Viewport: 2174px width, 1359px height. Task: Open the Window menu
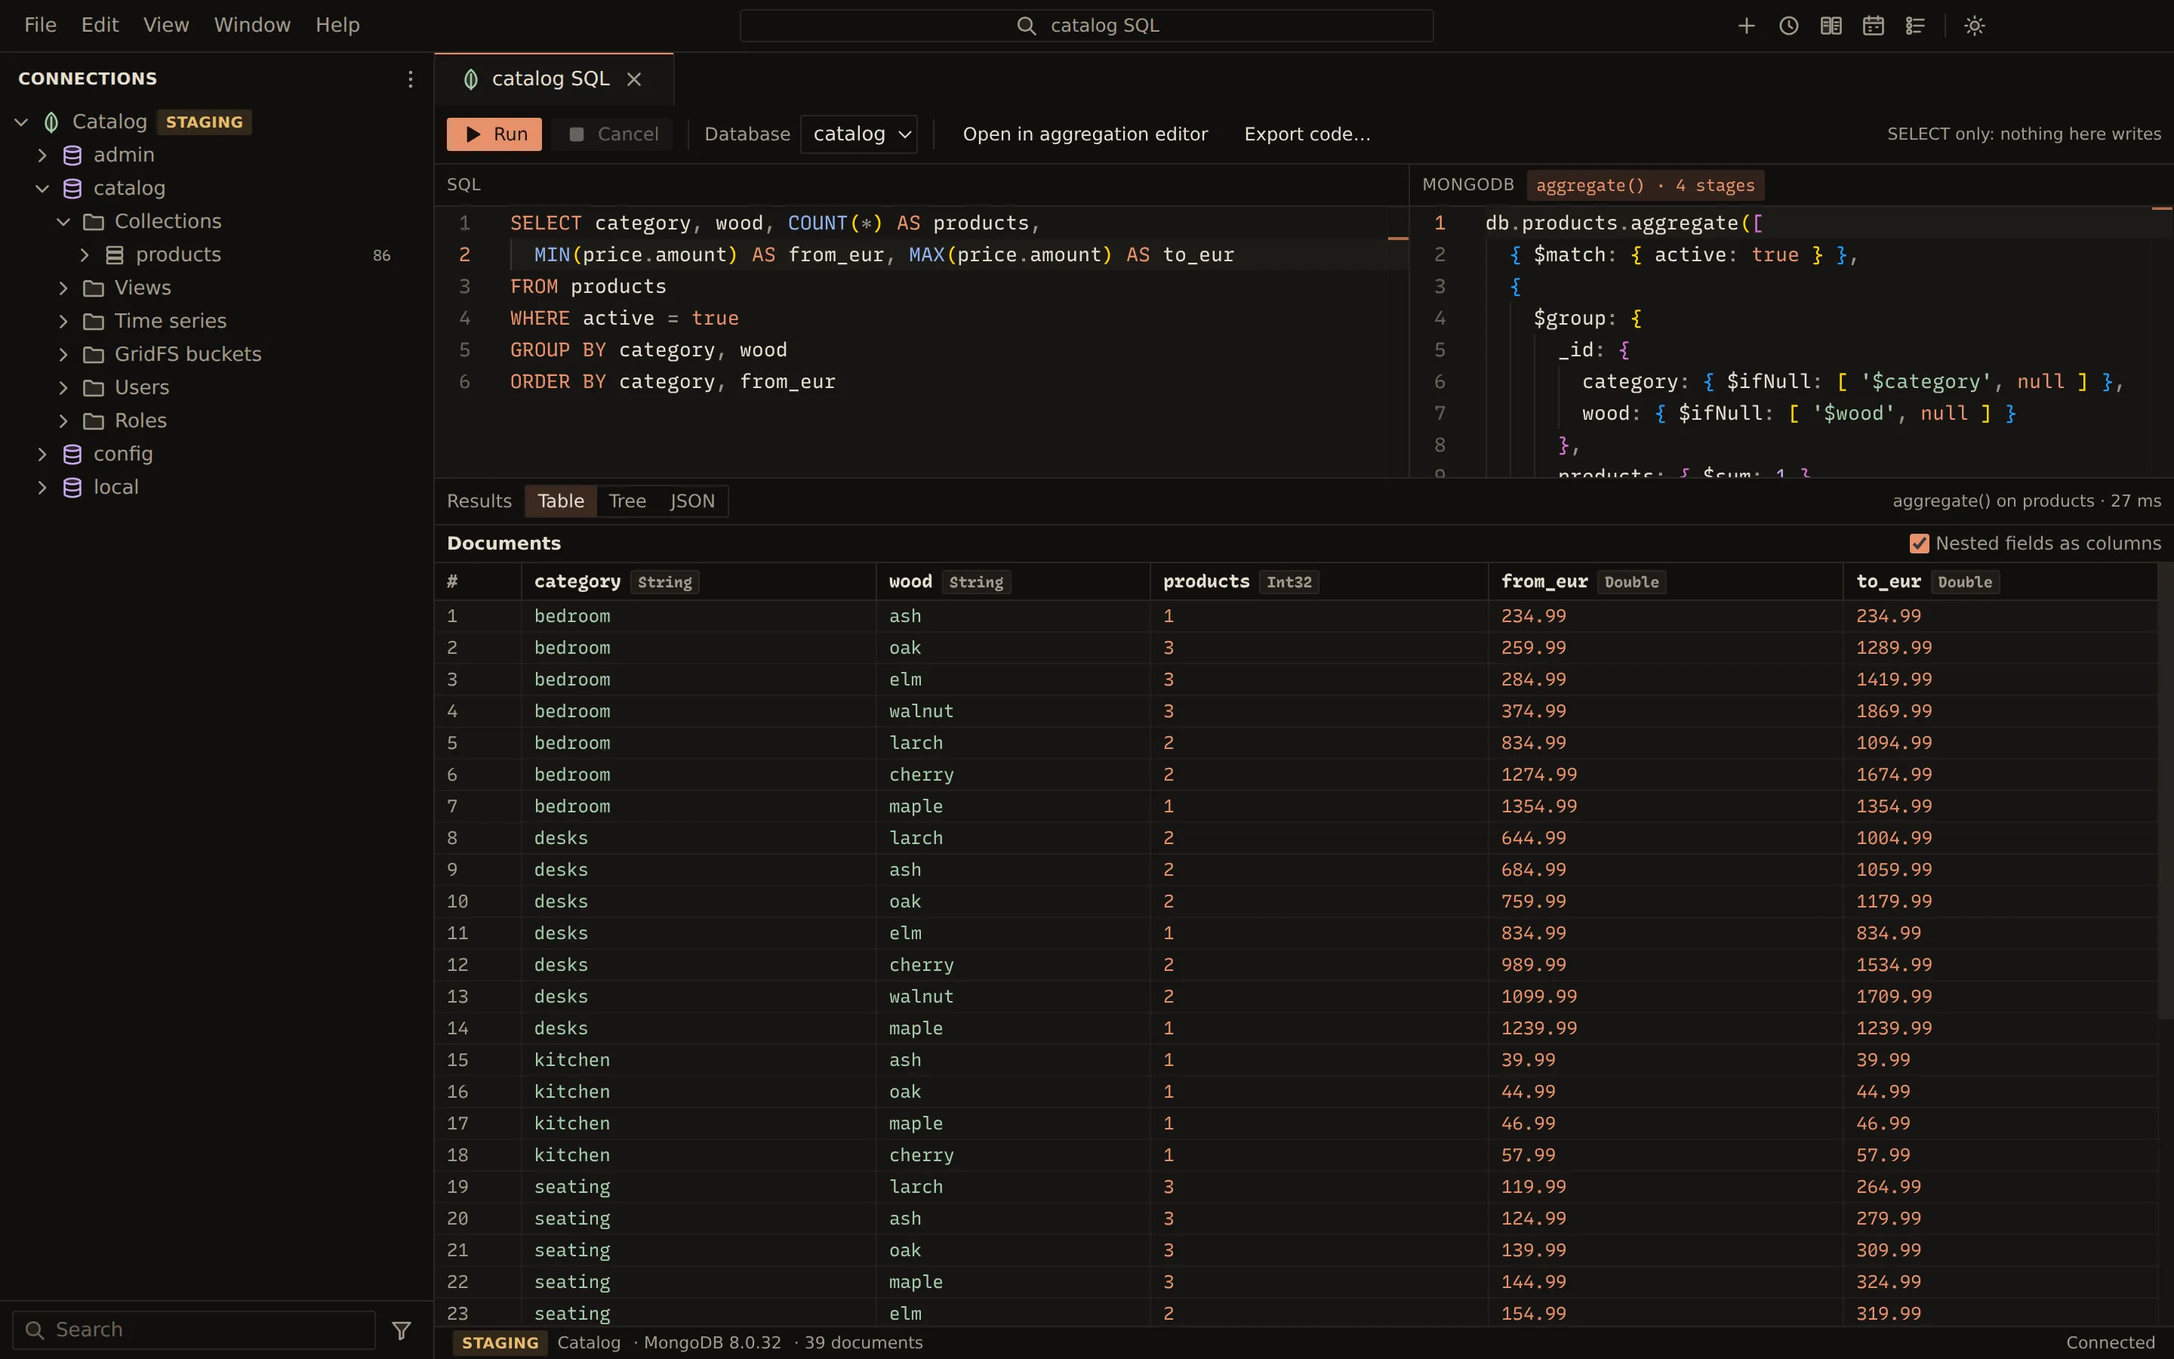pos(252,25)
